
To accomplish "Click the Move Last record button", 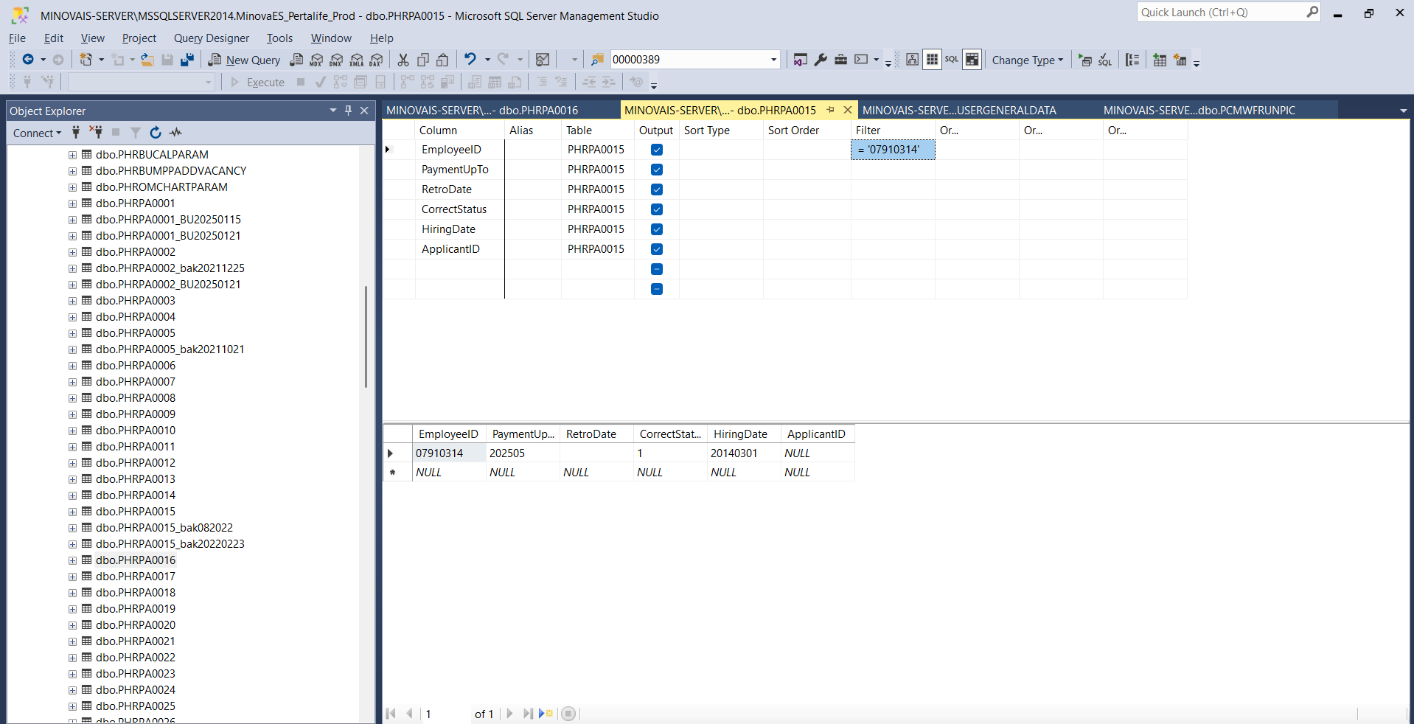I will pos(527,714).
